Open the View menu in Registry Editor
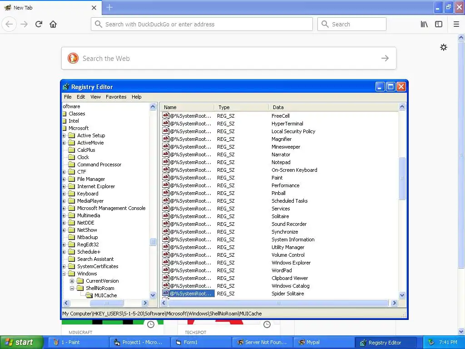The height and width of the screenshot is (349, 465). tap(95, 97)
